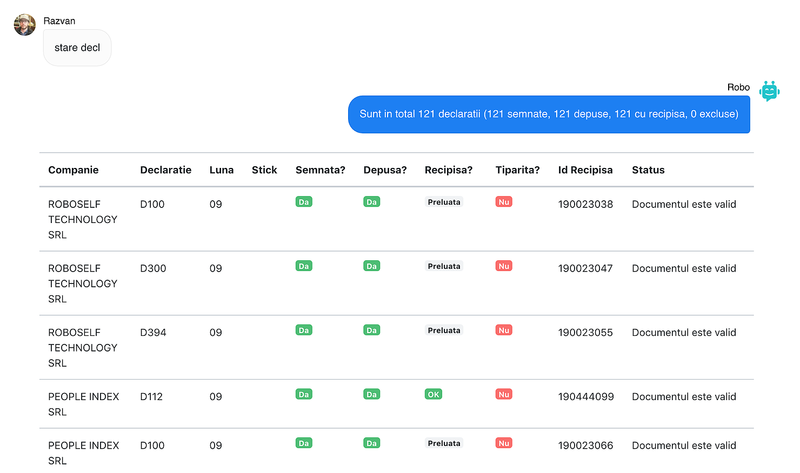The image size is (800, 473).
Task: Click the D300 declaration cell
Action: point(153,268)
